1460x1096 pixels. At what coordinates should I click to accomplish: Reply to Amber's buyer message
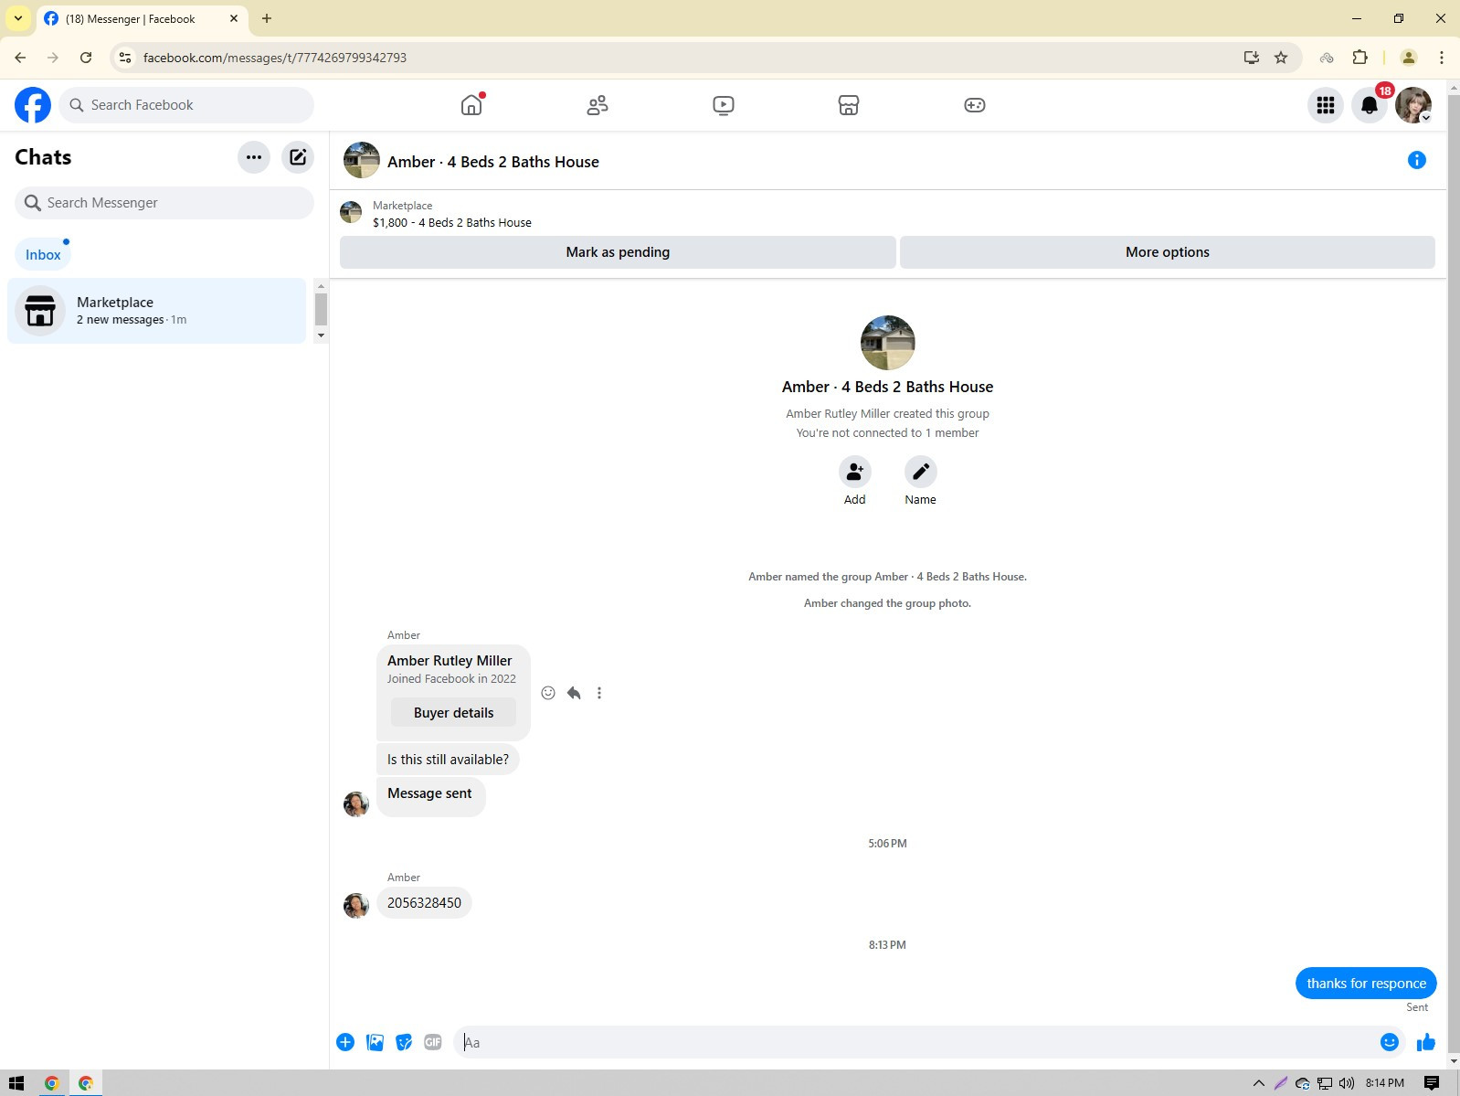tap(574, 693)
